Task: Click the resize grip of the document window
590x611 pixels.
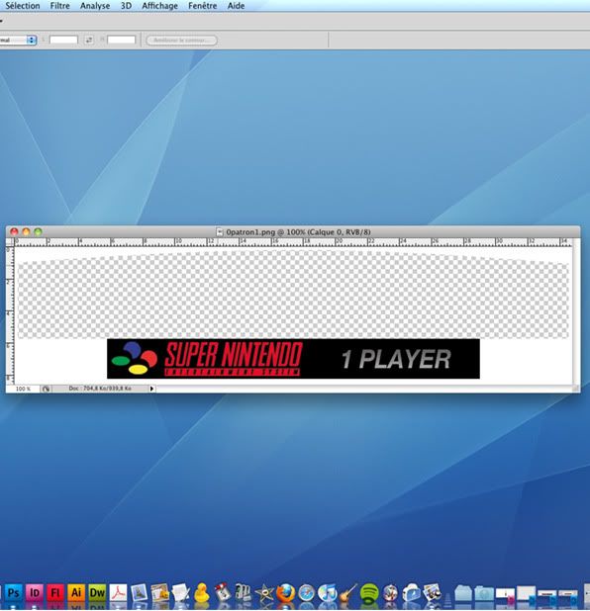Action: coord(576,389)
